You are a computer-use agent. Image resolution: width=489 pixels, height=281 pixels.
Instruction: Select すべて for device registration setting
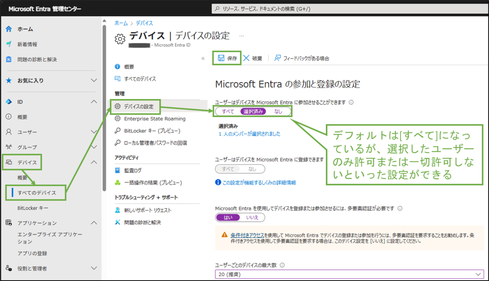tap(228, 169)
